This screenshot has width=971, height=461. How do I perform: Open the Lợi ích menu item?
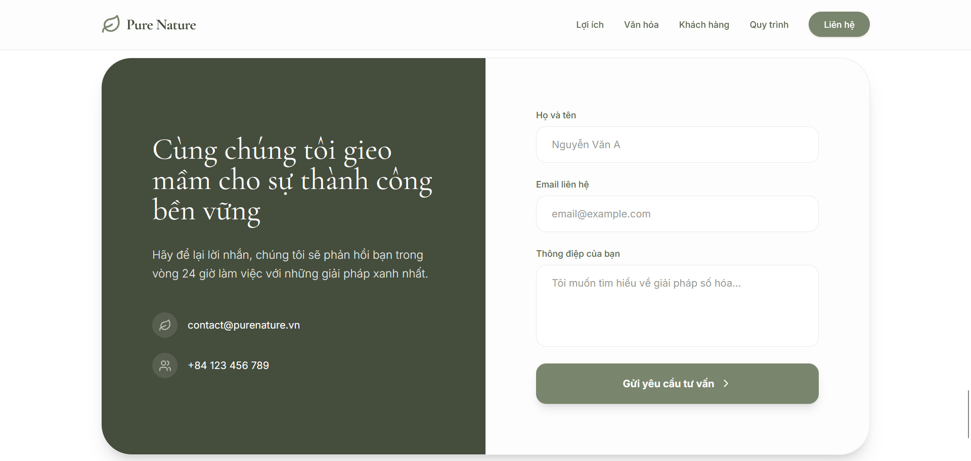coord(590,25)
